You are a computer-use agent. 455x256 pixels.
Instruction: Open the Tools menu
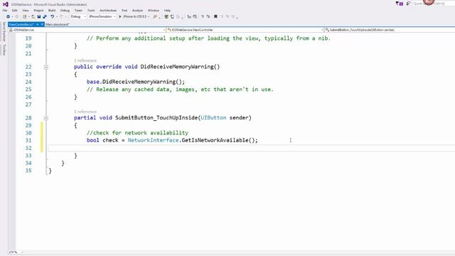[91, 11]
